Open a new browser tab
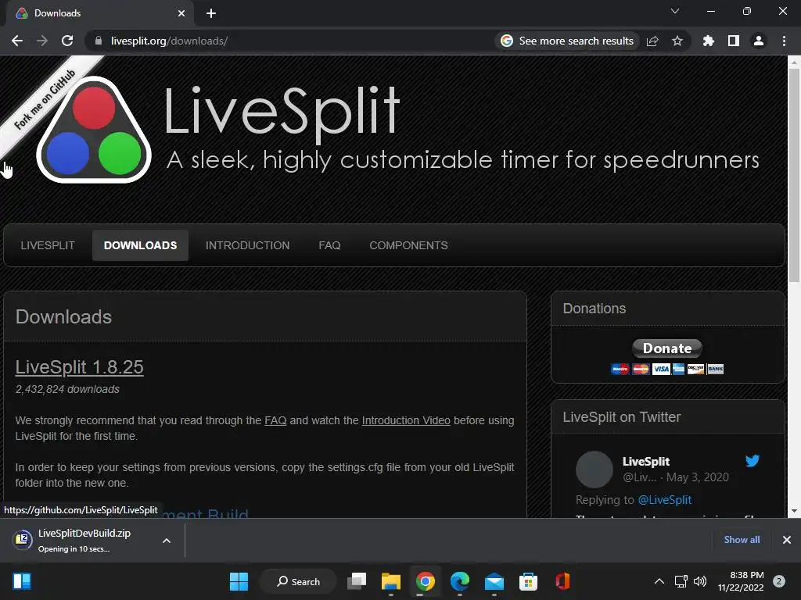 211,13
